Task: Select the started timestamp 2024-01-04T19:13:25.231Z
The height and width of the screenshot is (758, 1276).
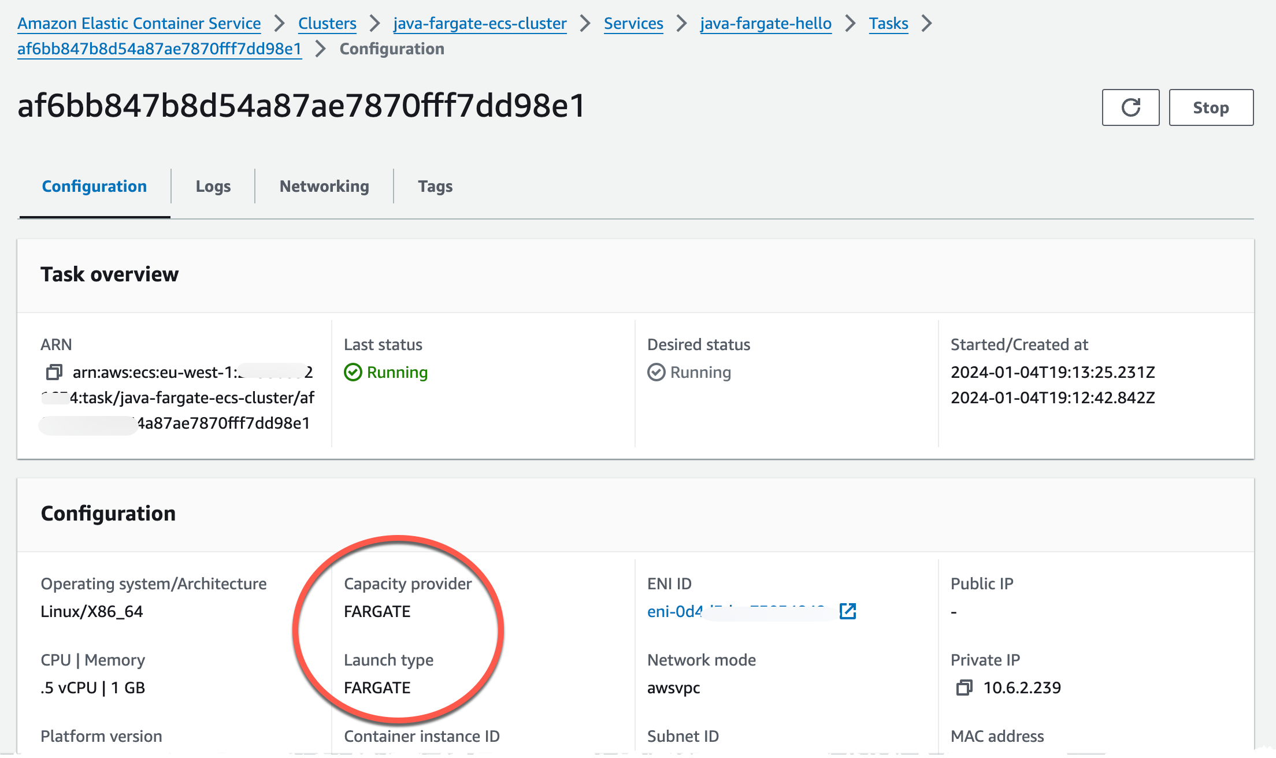Action: 1053,372
